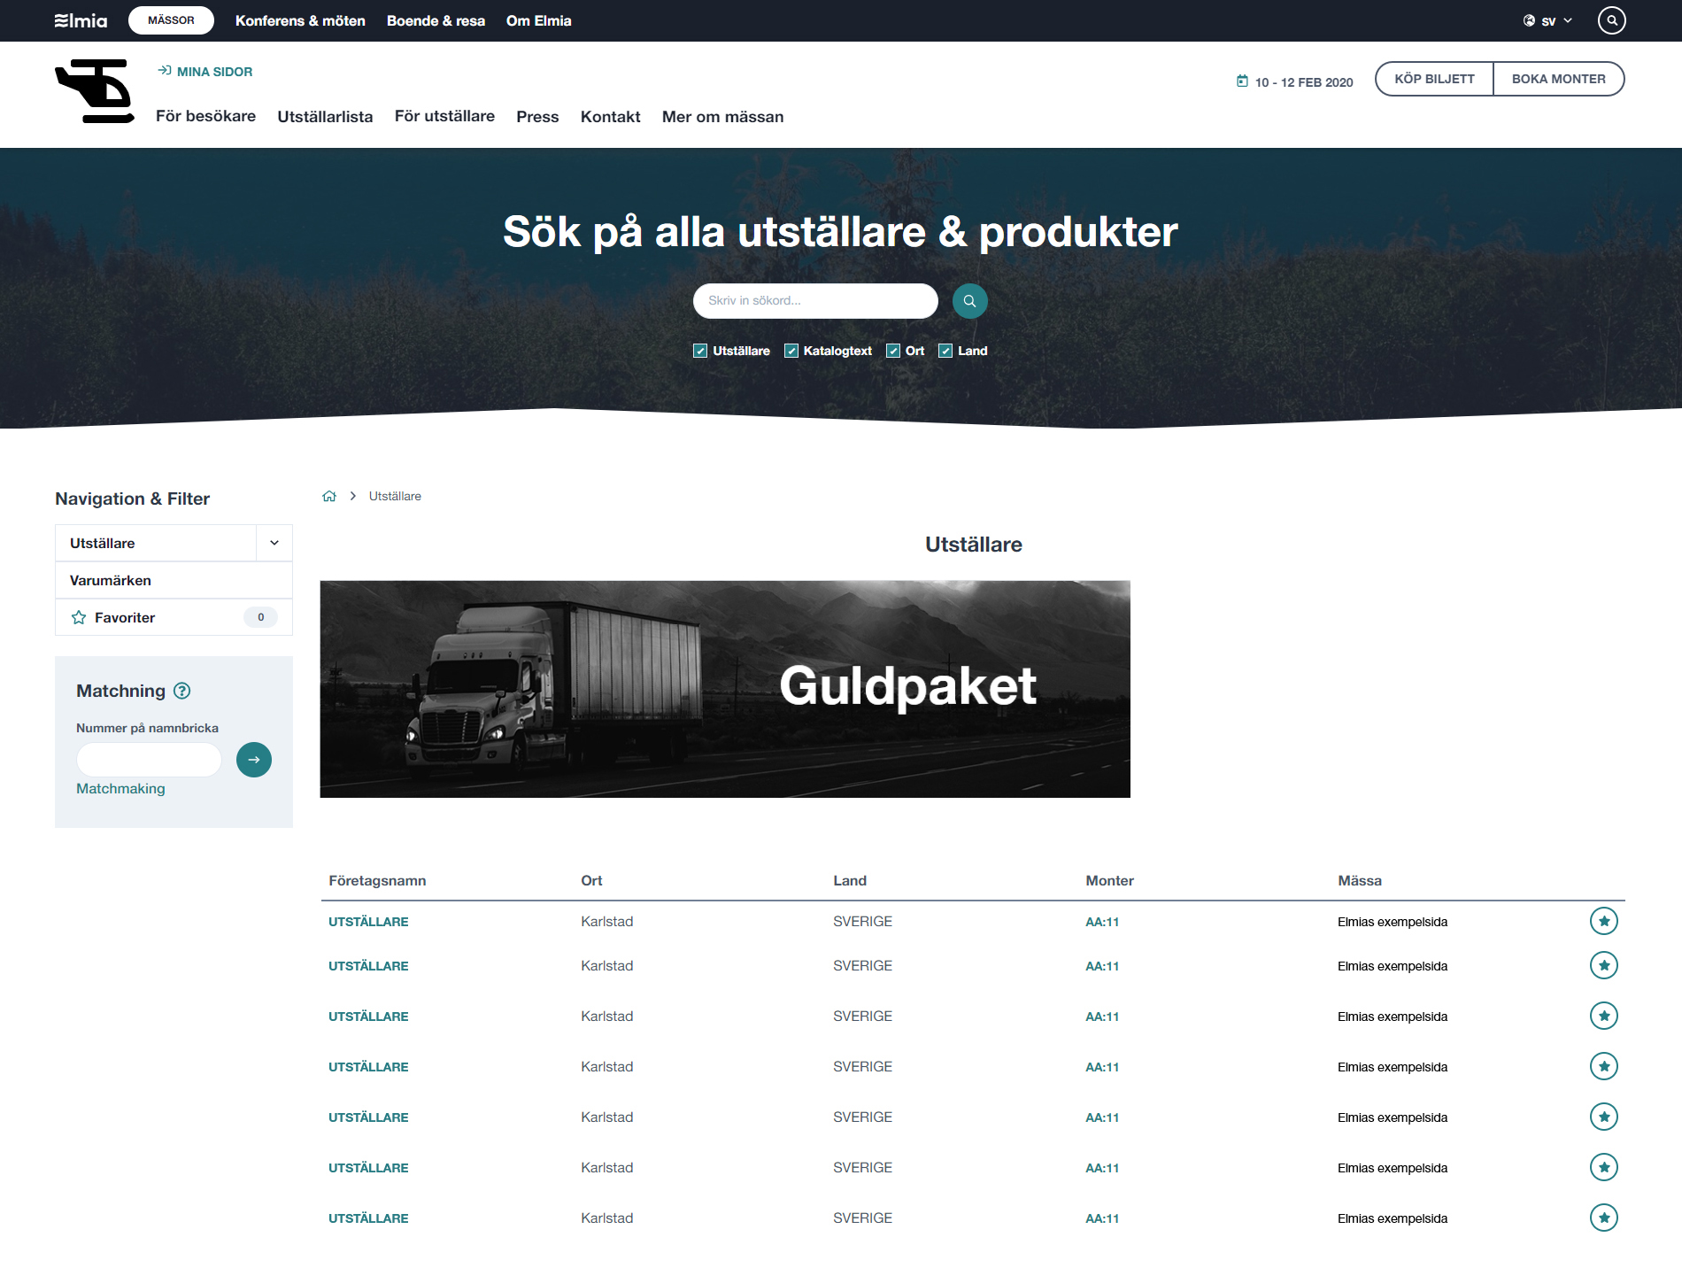Screen dimensions: 1682x1268
Task: Favorite the first exhibitor row star
Action: coord(1603,921)
